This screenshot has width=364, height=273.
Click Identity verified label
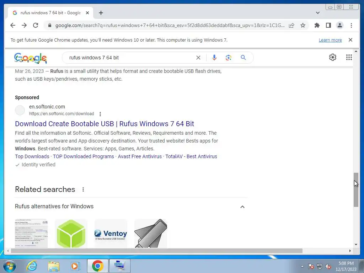(x=38, y=165)
